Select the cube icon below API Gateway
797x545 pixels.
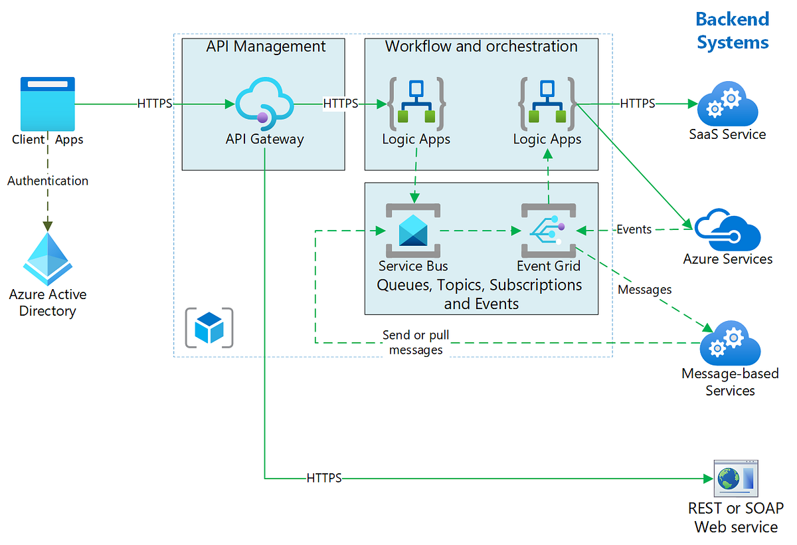[209, 327]
